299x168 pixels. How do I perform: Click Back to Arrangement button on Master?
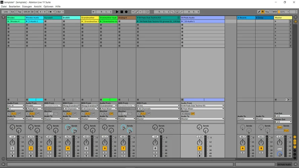(x=286, y=99)
